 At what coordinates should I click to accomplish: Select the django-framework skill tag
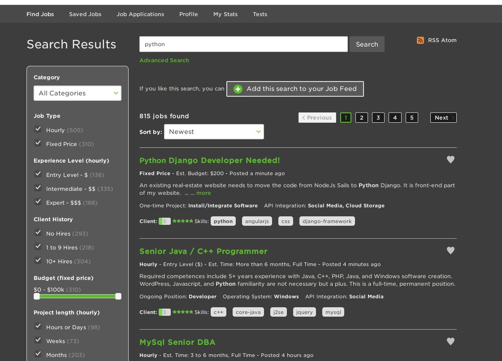[327, 221]
